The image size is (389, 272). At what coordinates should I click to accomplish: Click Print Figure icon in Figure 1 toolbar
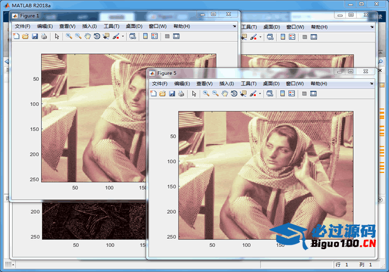[44, 36]
